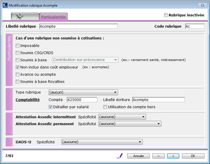
Task: Open the Attestation Assedic permanent Spécificité dropdown
Action: (x=130, y=124)
